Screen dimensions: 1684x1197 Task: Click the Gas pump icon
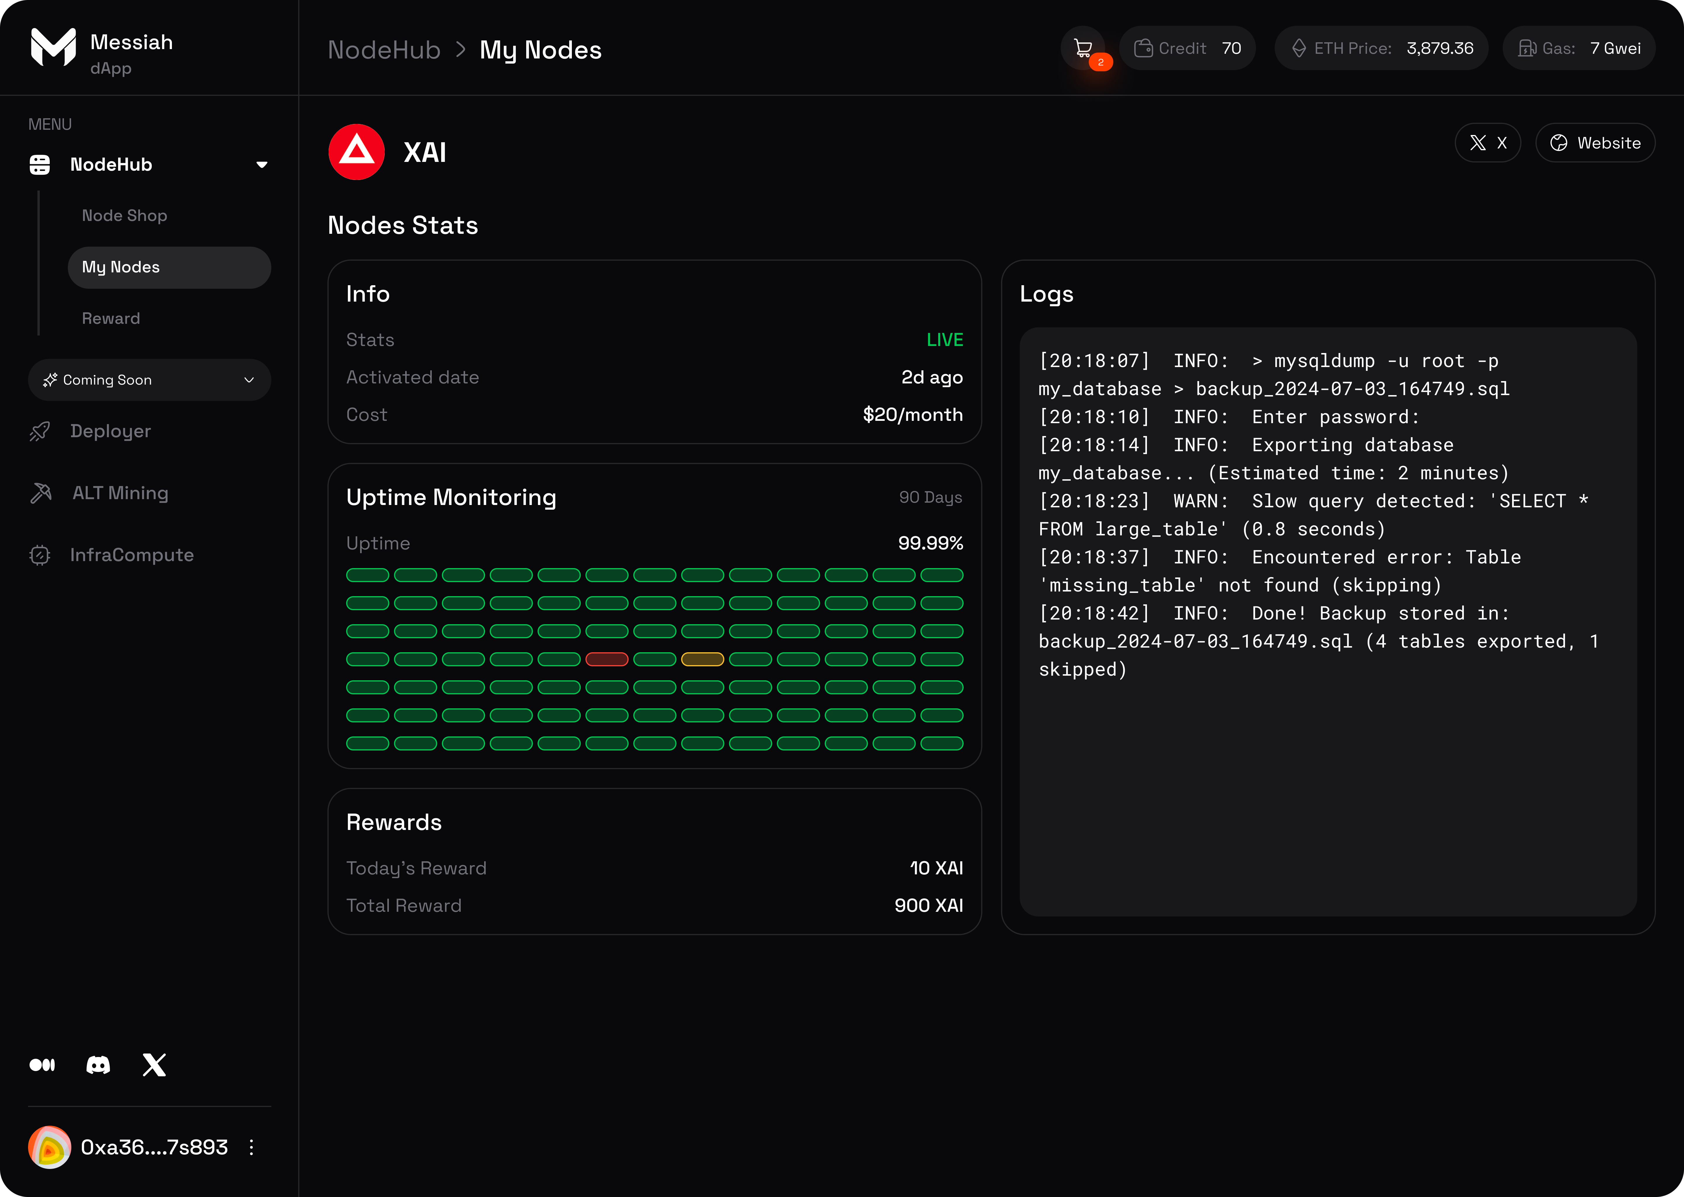click(x=1527, y=49)
